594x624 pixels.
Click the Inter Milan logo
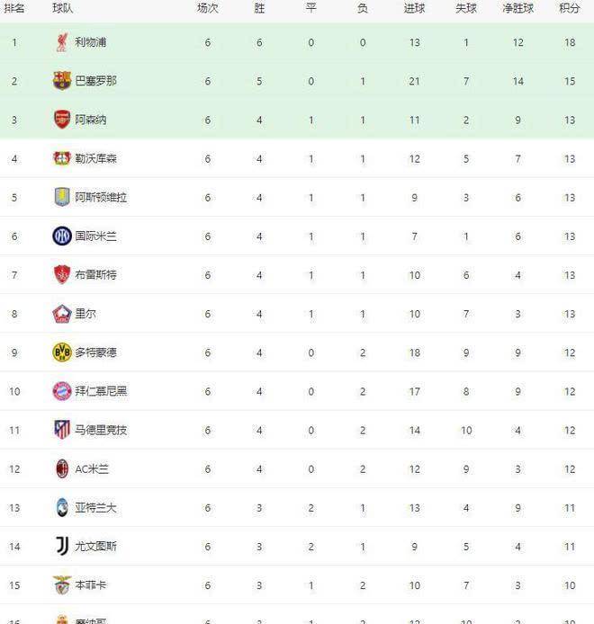coord(62,236)
